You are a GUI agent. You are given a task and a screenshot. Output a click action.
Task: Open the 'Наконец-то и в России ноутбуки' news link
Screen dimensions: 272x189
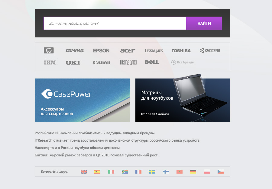(77, 148)
